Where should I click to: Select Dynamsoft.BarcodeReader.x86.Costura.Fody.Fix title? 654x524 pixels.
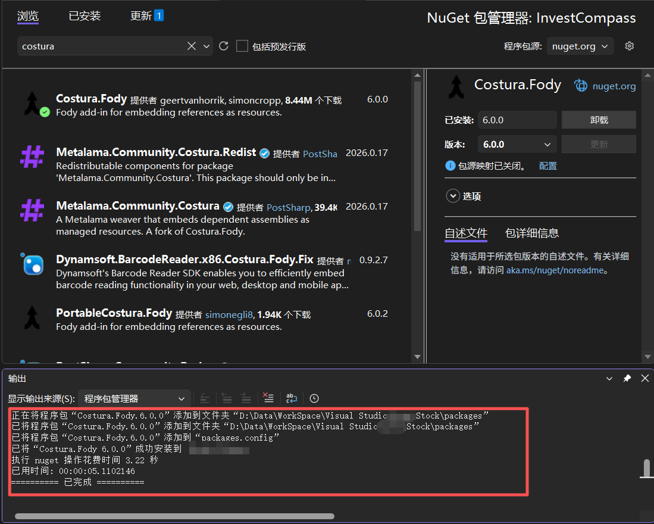click(x=184, y=259)
